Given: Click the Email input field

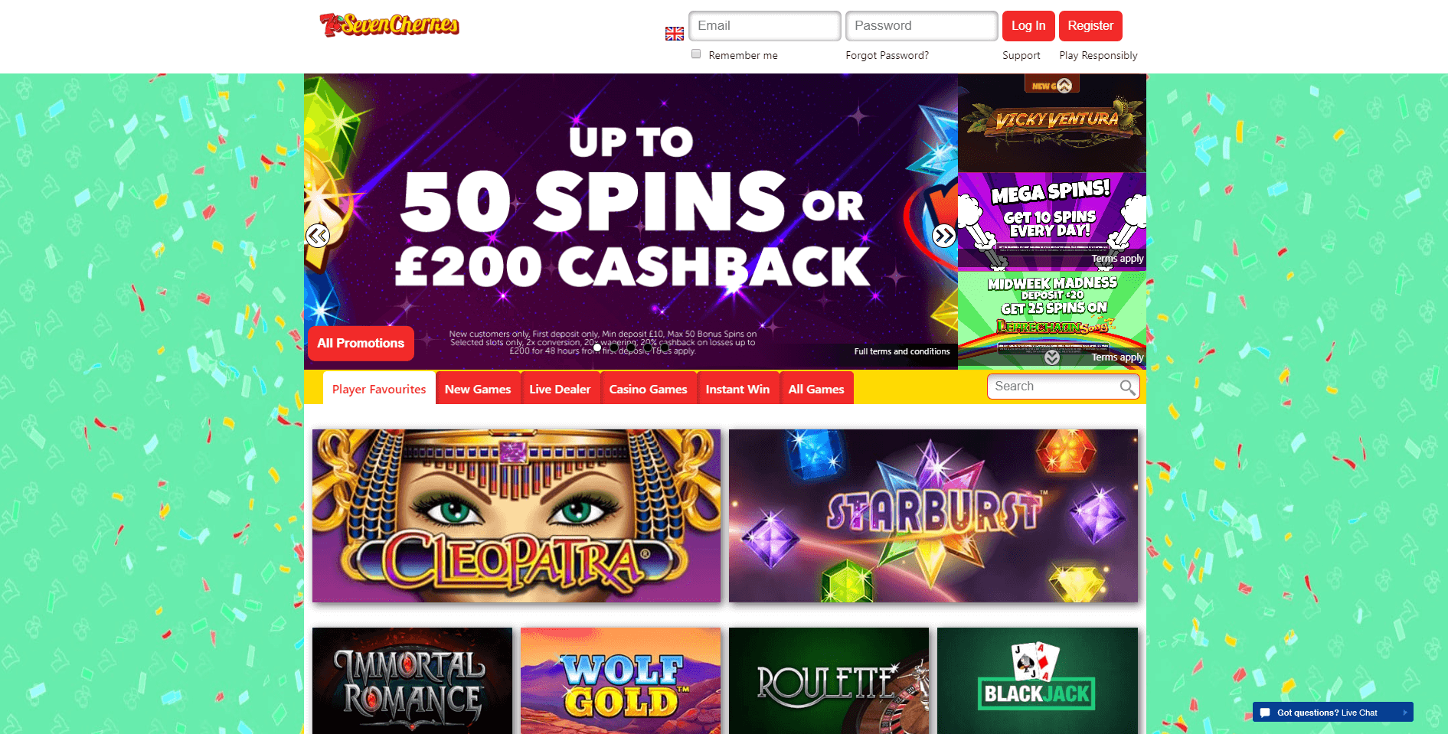Looking at the screenshot, I should click(765, 26).
